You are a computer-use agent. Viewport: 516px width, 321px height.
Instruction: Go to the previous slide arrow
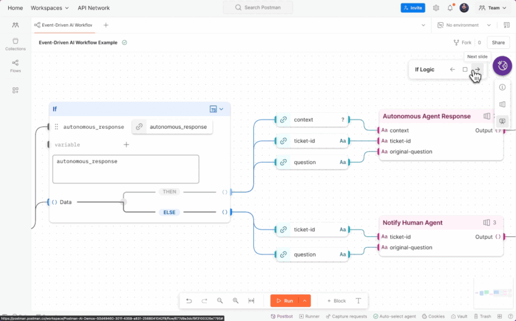452,69
